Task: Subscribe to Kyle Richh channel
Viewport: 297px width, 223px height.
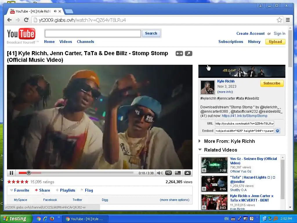Action: click(x=272, y=83)
